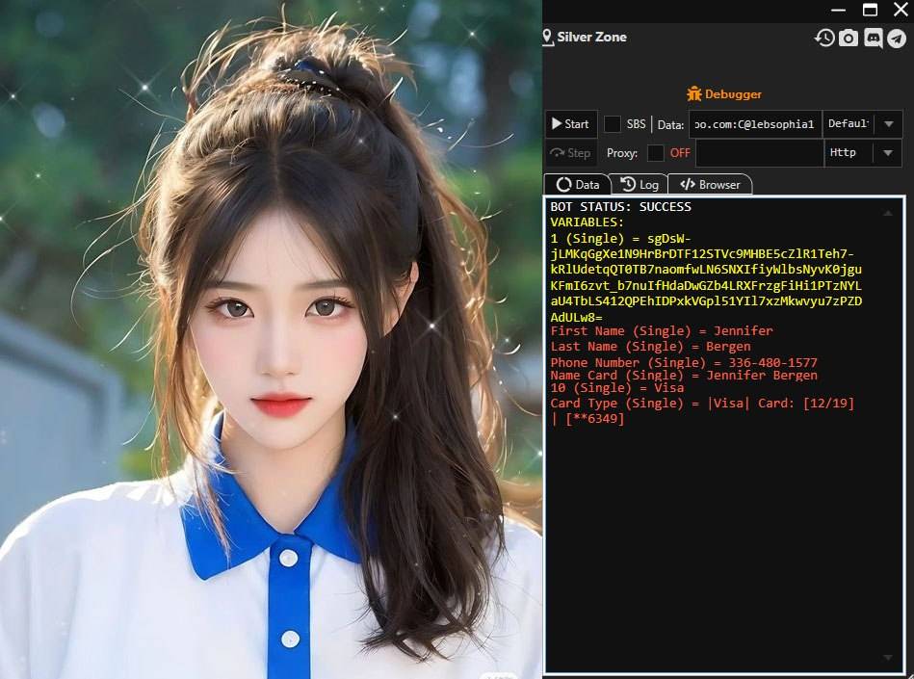Open the Telegram paper-plane icon
The width and height of the screenshot is (914, 679).
pos(897,39)
